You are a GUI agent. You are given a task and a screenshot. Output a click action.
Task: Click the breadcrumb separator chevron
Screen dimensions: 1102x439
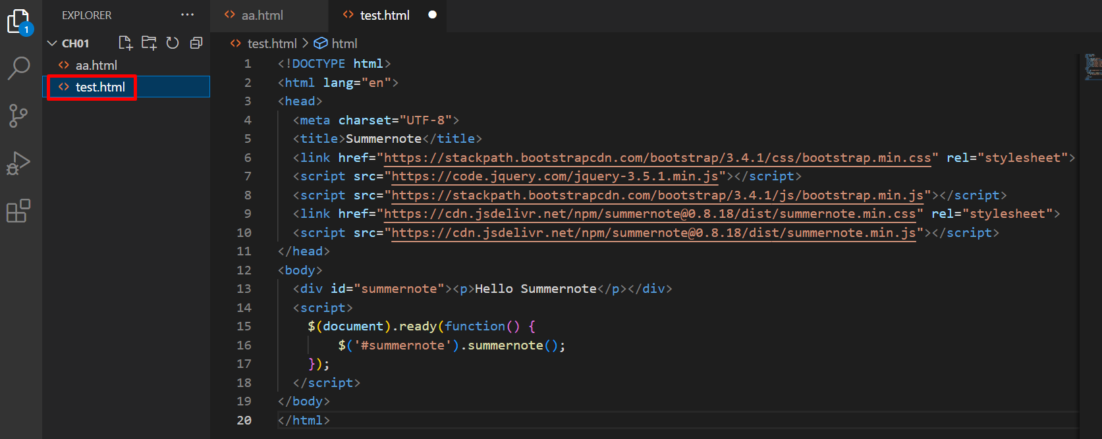tap(305, 43)
